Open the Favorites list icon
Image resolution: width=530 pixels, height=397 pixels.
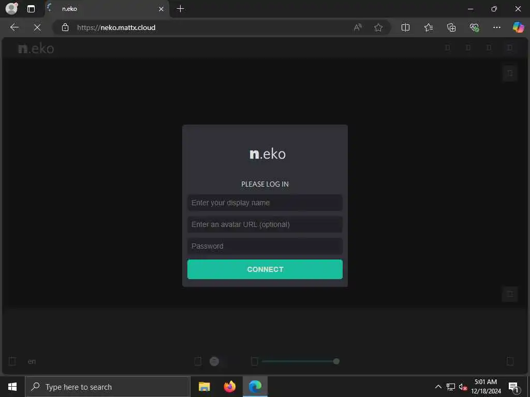pos(428,27)
